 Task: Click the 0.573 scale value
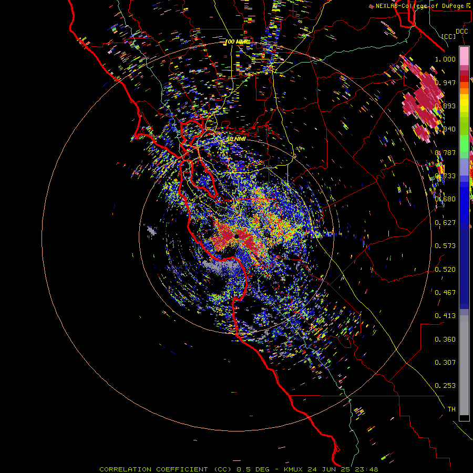click(x=445, y=246)
